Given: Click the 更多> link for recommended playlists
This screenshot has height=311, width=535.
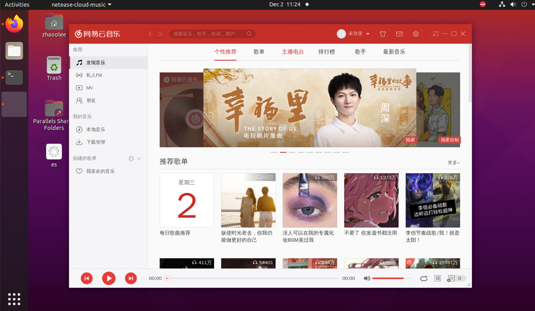Looking at the screenshot, I should [454, 162].
